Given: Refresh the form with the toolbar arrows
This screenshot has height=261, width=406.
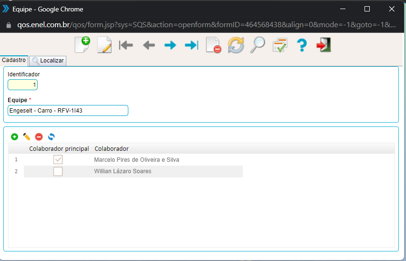Looking at the screenshot, I should click(235, 45).
